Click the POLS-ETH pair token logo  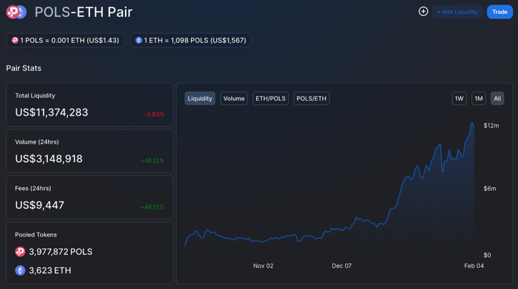(x=16, y=12)
